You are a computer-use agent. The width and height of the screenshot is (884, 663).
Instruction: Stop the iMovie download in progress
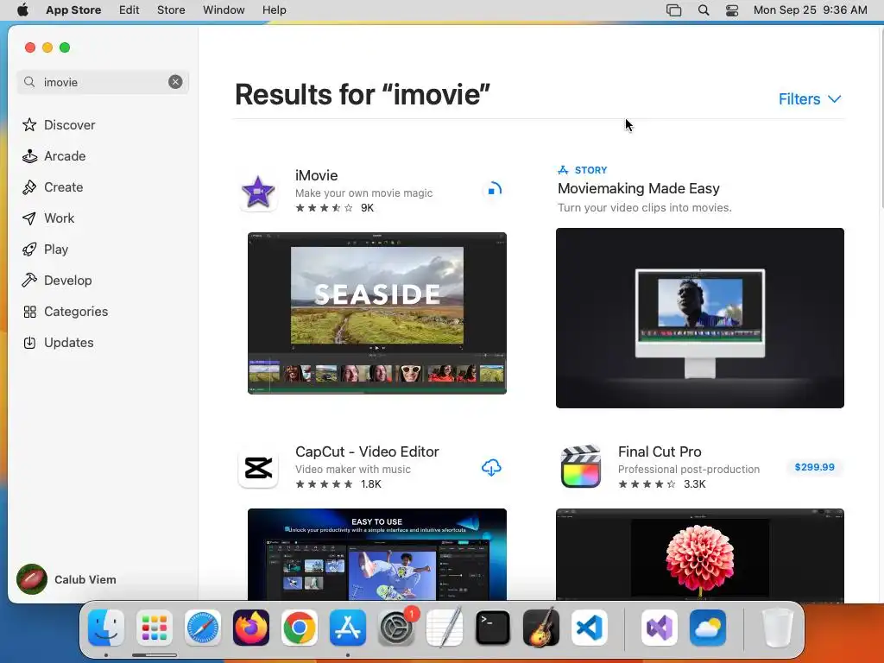pos(493,189)
